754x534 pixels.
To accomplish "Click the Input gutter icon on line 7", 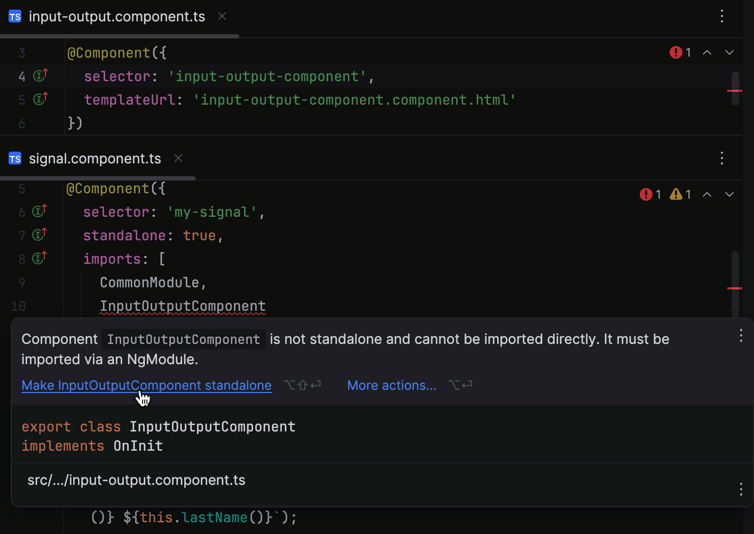I will click(x=38, y=235).
